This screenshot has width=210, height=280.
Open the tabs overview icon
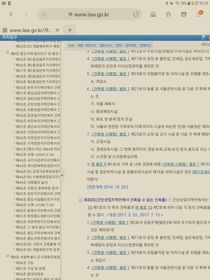click(183, 14)
